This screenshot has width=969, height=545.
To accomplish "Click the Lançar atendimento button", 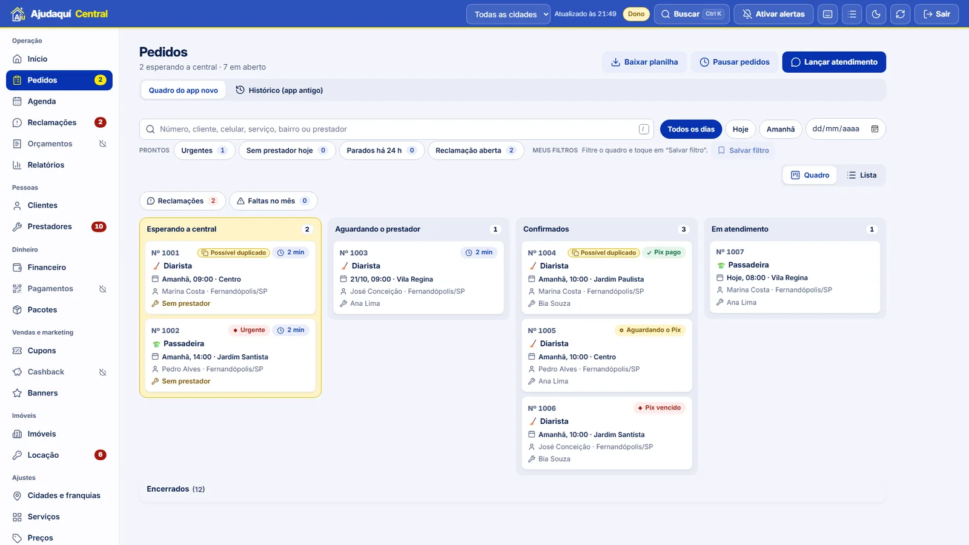I will [x=834, y=62].
